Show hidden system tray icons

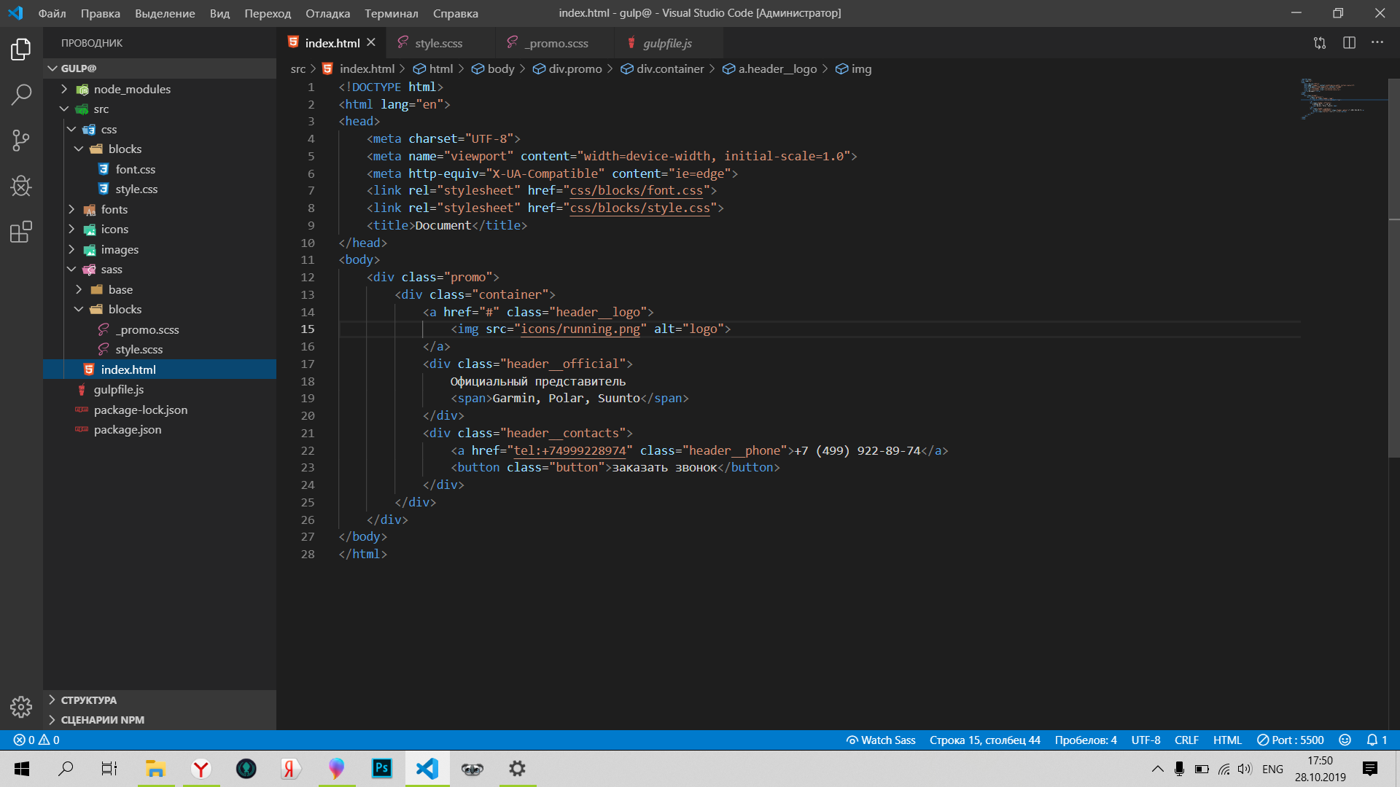click(x=1157, y=769)
